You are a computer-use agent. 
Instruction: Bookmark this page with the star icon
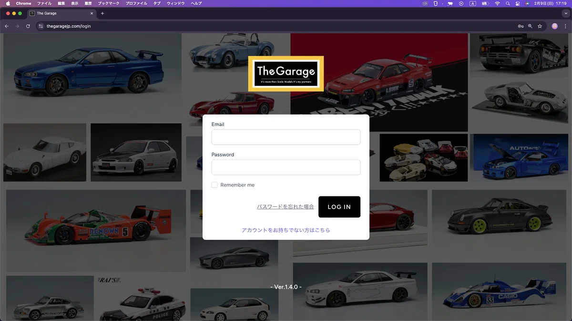540,26
